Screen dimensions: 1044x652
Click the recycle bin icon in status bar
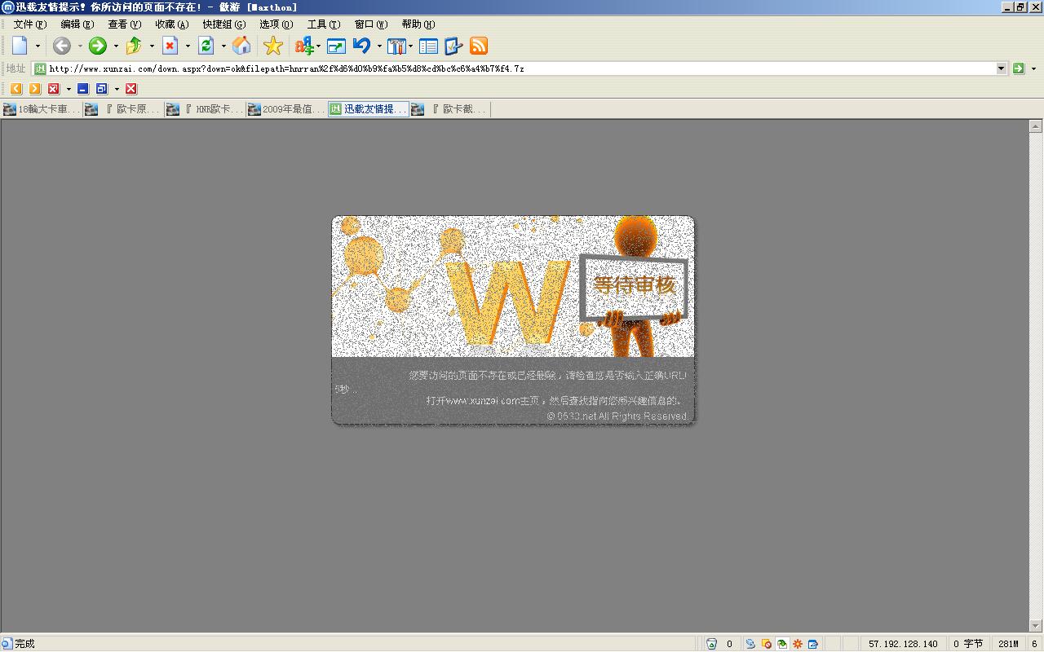(711, 644)
